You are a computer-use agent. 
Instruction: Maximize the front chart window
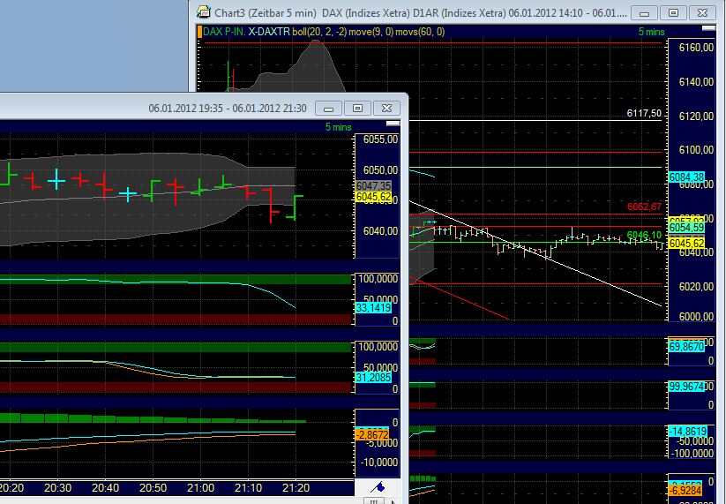pyautogui.click(x=357, y=108)
